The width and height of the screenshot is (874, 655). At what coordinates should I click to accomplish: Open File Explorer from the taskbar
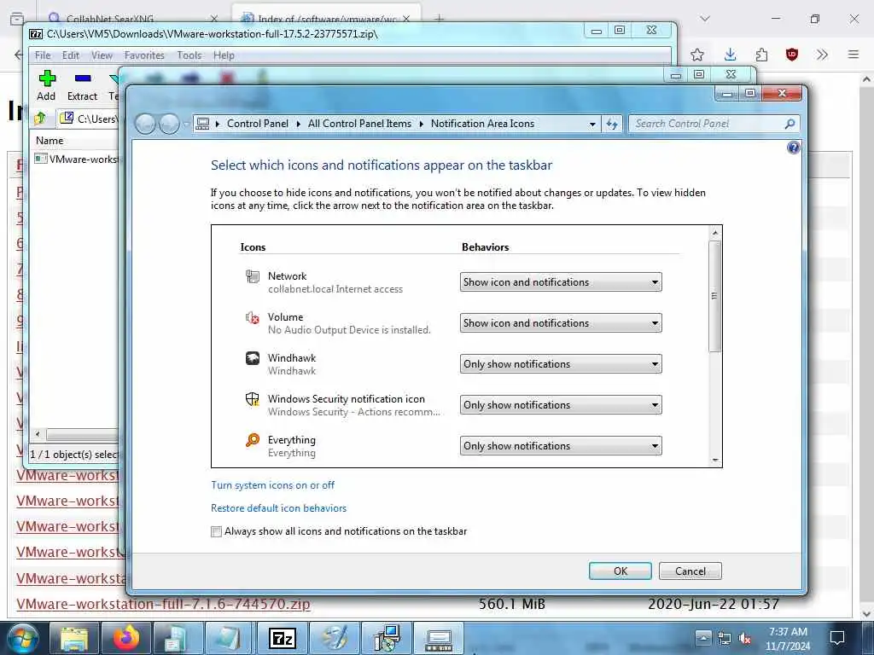pos(74,638)
